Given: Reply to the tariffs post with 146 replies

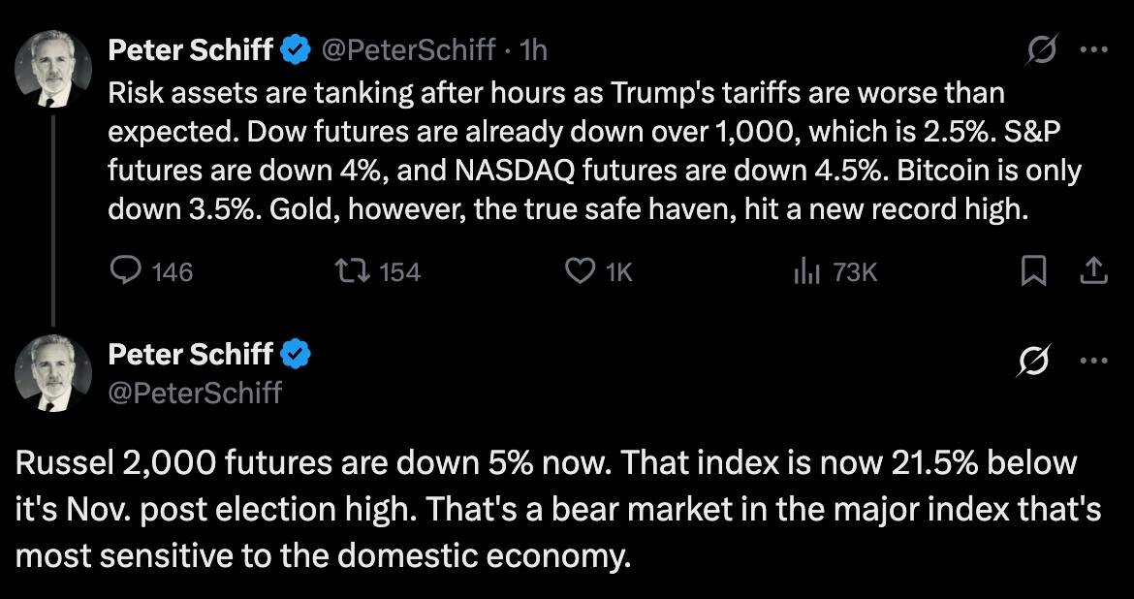Looking at the screenshot, I should click(x=127, y=272).
